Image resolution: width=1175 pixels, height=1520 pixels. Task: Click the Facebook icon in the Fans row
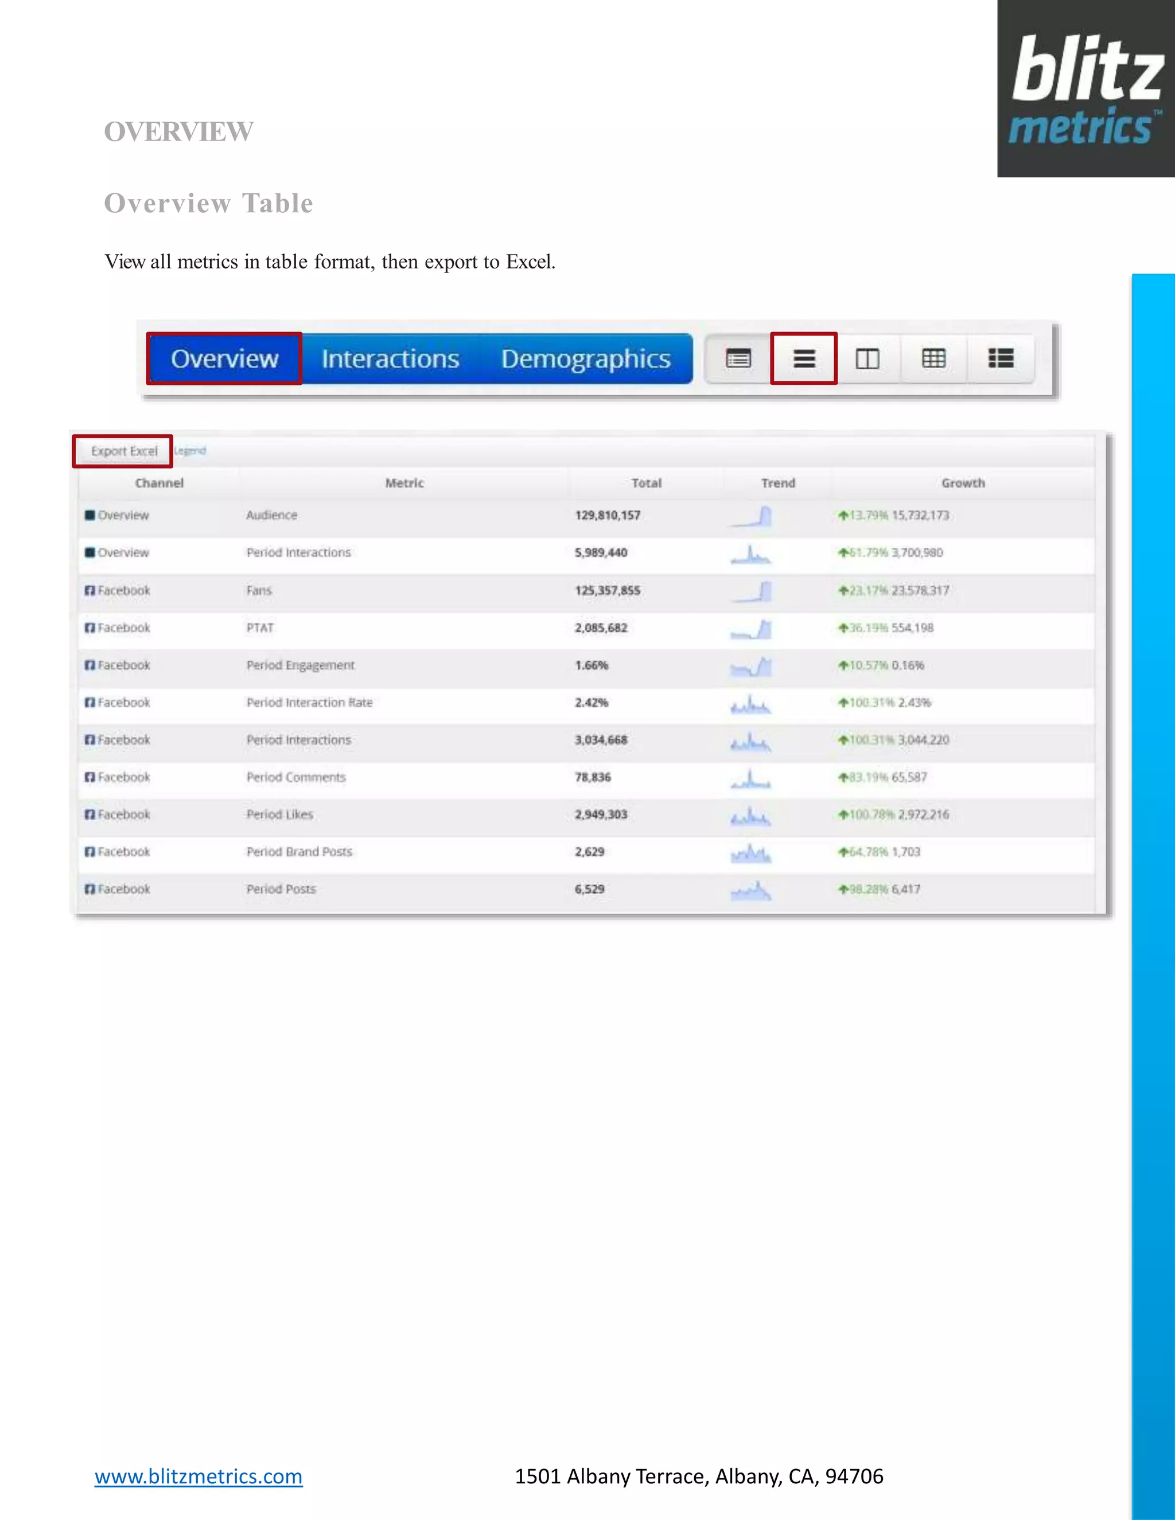(90, 590)
